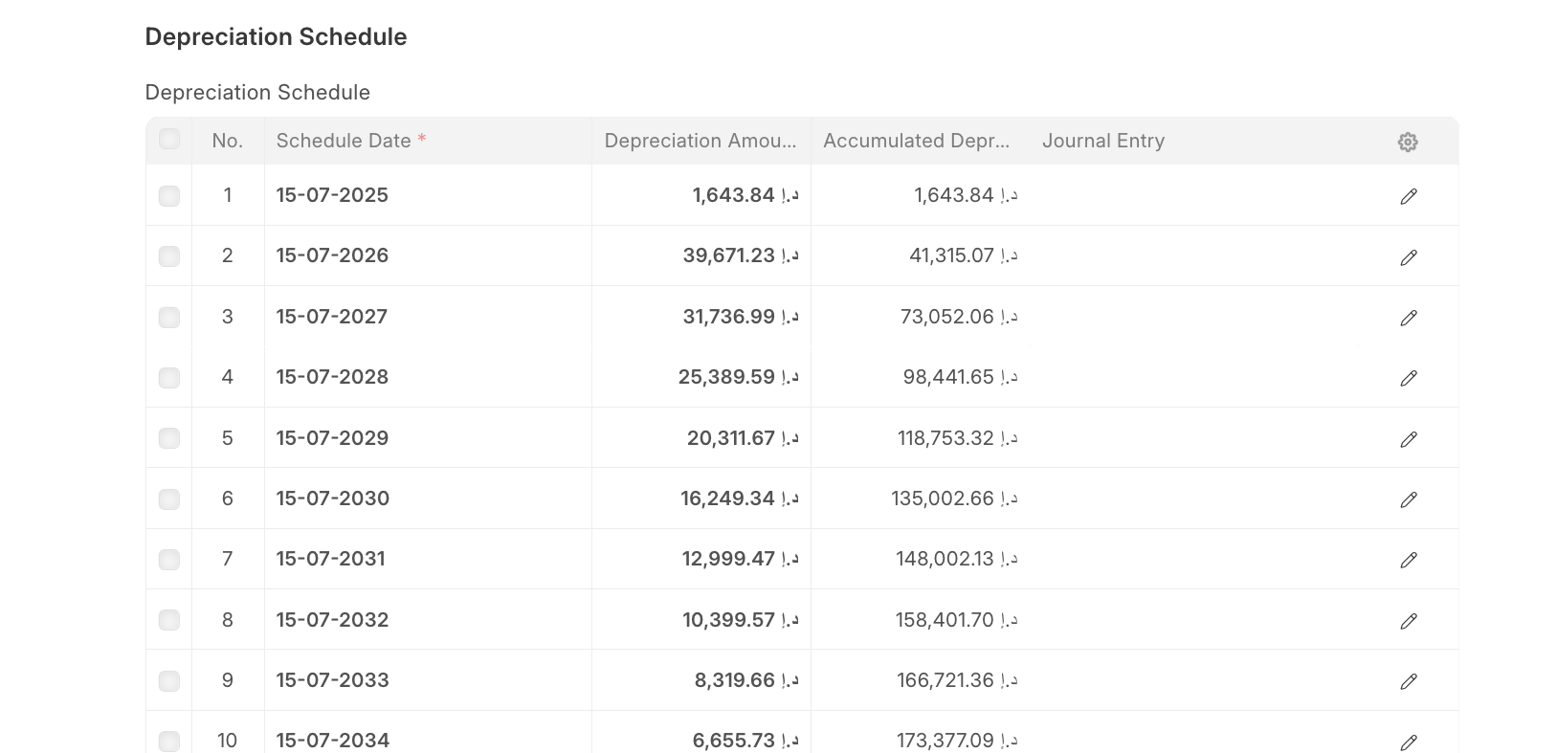Click the 31,736.99 depreciation amount
Image resolution: width=1557 pixels, height=753 pixels.
(701, 317)
